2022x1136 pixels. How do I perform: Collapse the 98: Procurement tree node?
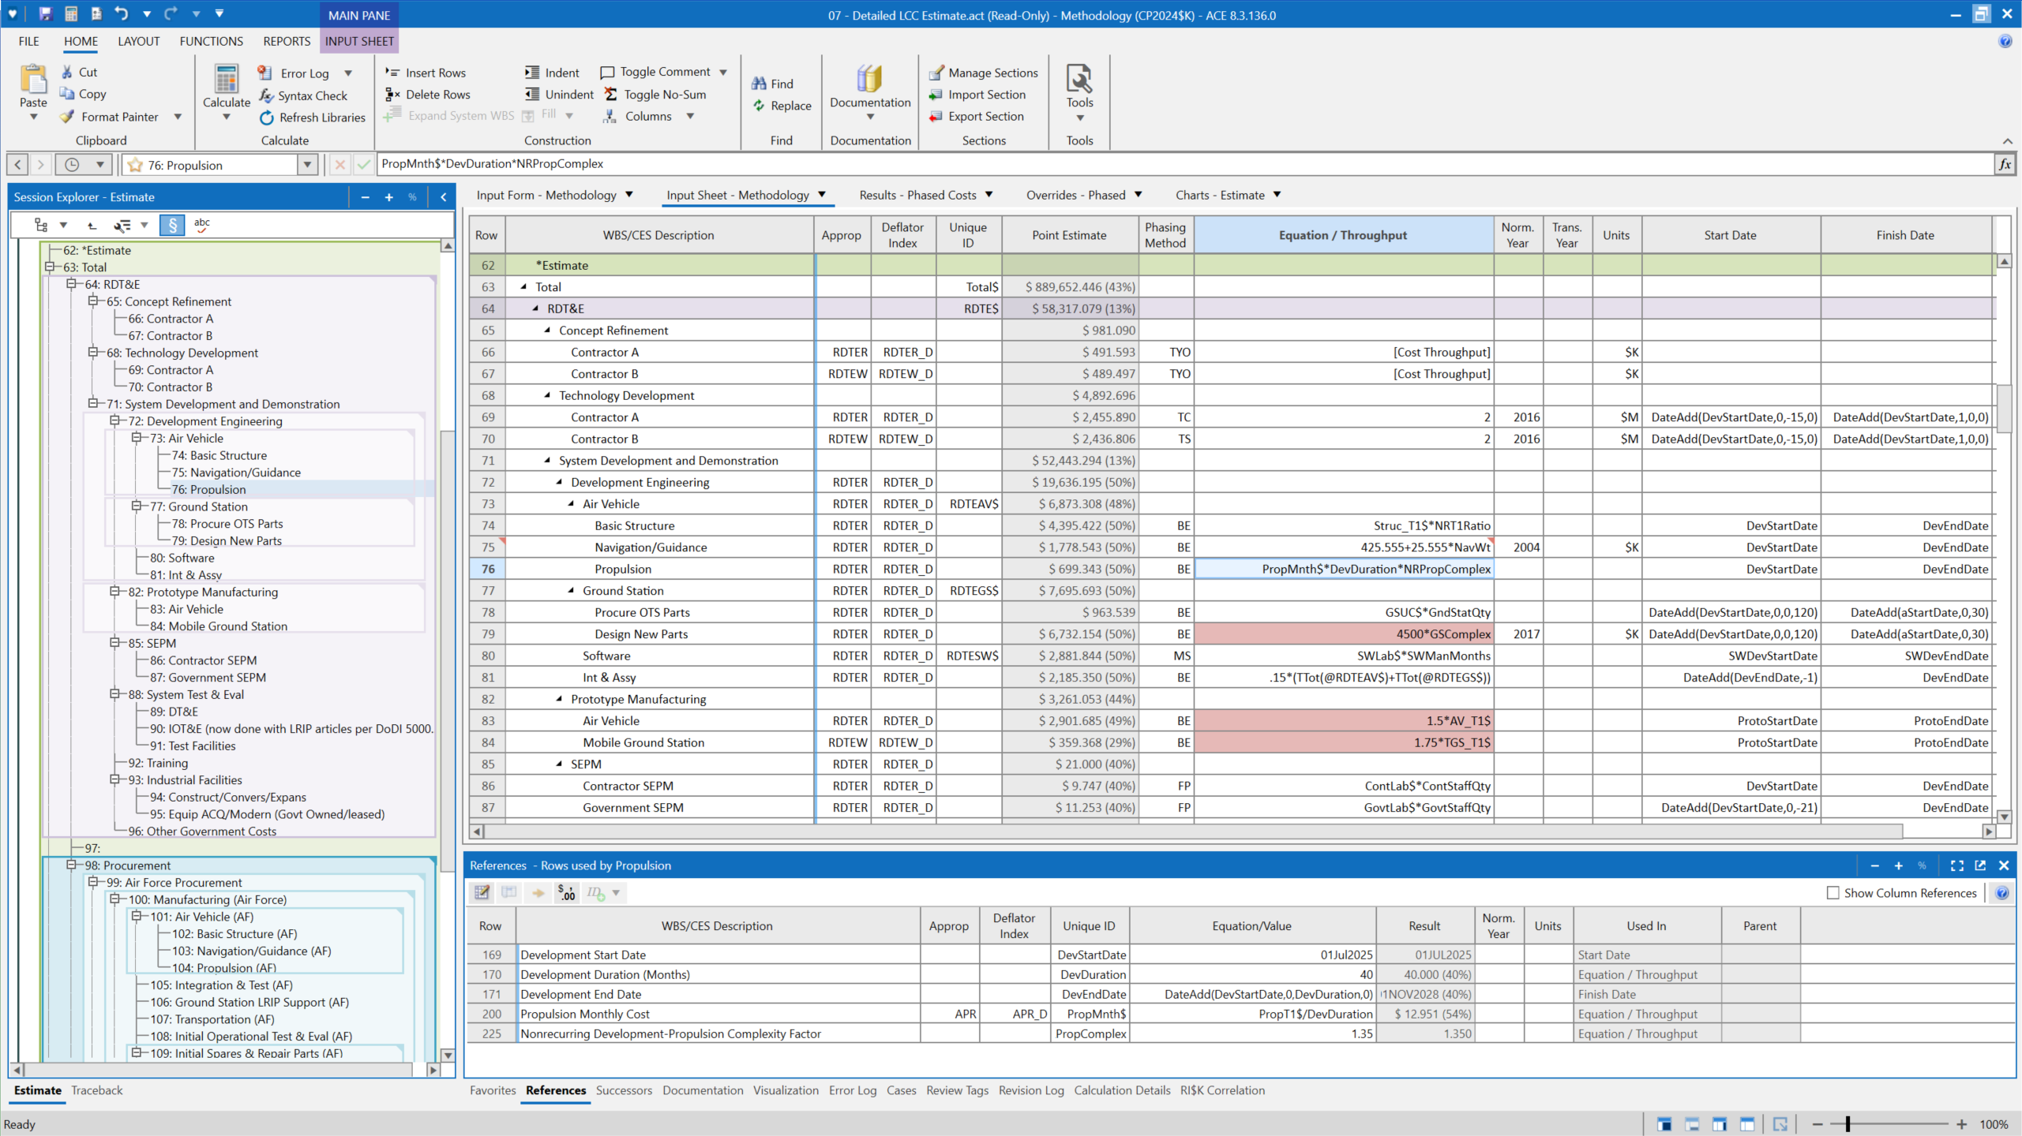[72, 865]
